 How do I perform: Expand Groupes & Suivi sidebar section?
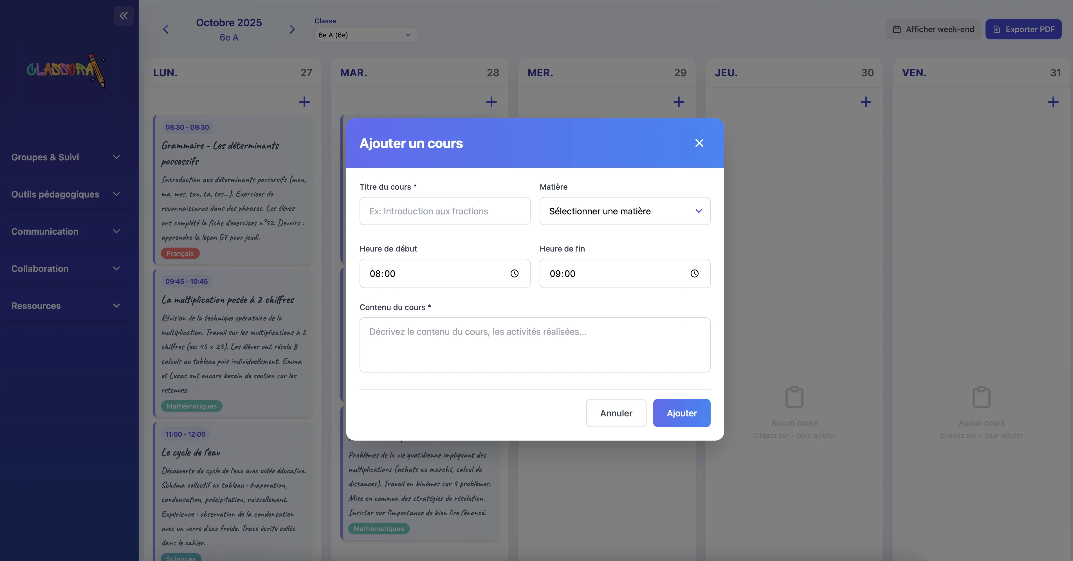coord(65,157)
